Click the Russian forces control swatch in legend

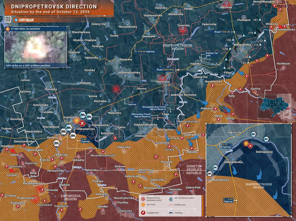click(x=143, y=199)
